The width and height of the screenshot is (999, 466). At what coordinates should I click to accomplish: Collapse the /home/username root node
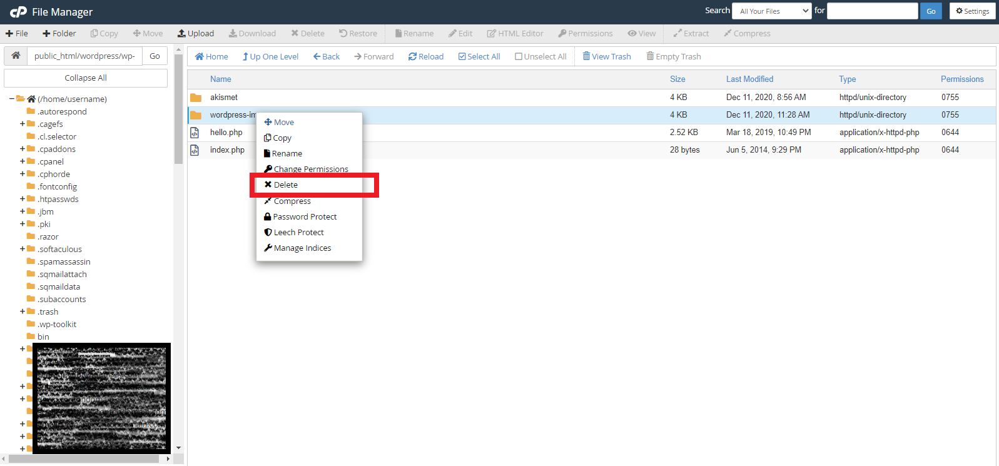12,99
